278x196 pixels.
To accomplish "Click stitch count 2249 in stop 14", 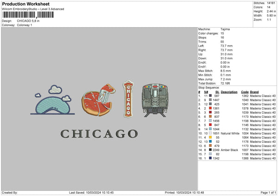I will click(216, 150).
